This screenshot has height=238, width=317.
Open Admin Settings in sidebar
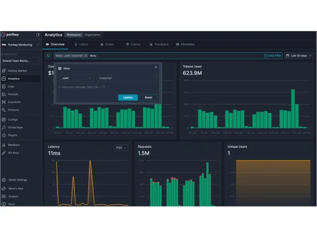(20, 180)
